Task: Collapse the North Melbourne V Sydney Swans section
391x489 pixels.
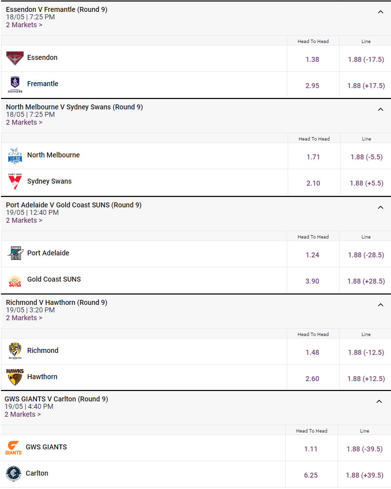Action: [x=380, y=109]
